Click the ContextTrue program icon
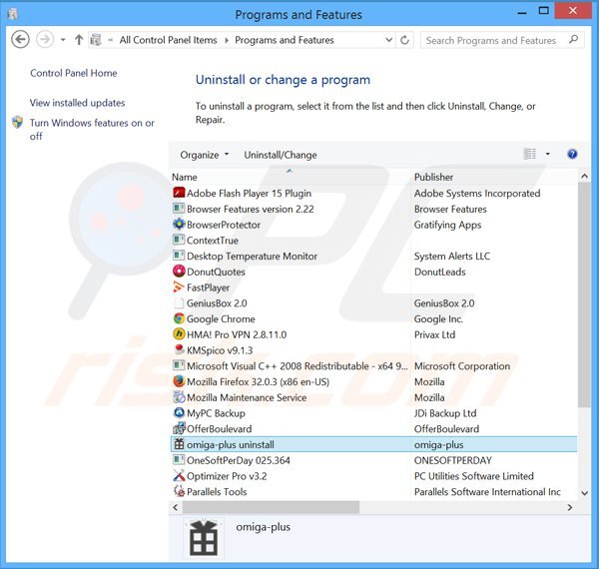Image resolution: width=599 pixels, height=569 pixels. [x=179, y=240]
